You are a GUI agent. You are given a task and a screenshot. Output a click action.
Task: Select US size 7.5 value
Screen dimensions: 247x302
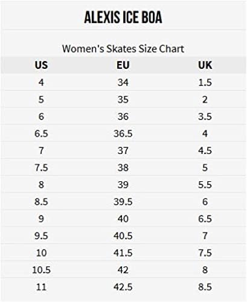coord(41,167)
